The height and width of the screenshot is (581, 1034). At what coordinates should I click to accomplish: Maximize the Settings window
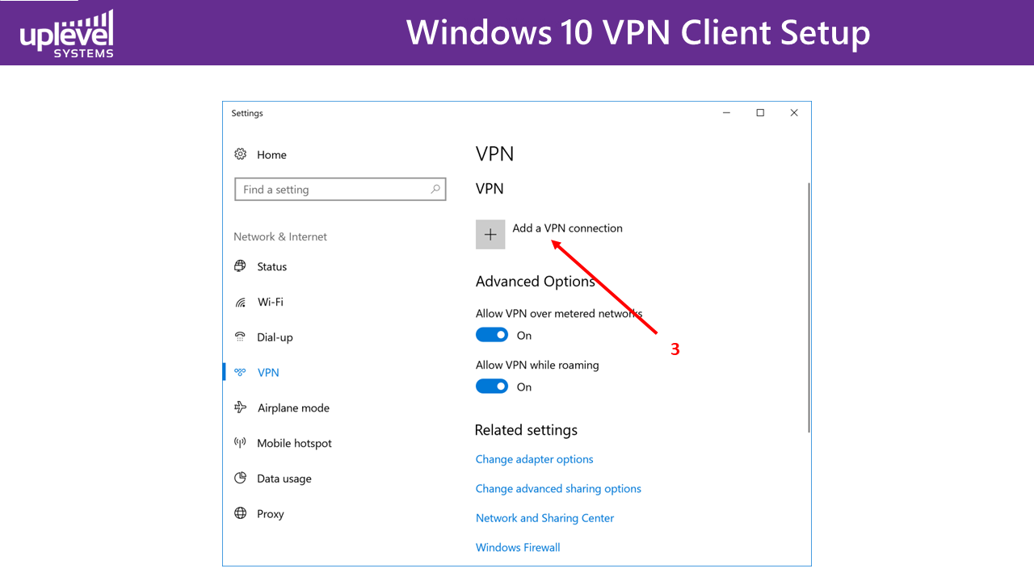pyautogui.click(x=760, y=113)
